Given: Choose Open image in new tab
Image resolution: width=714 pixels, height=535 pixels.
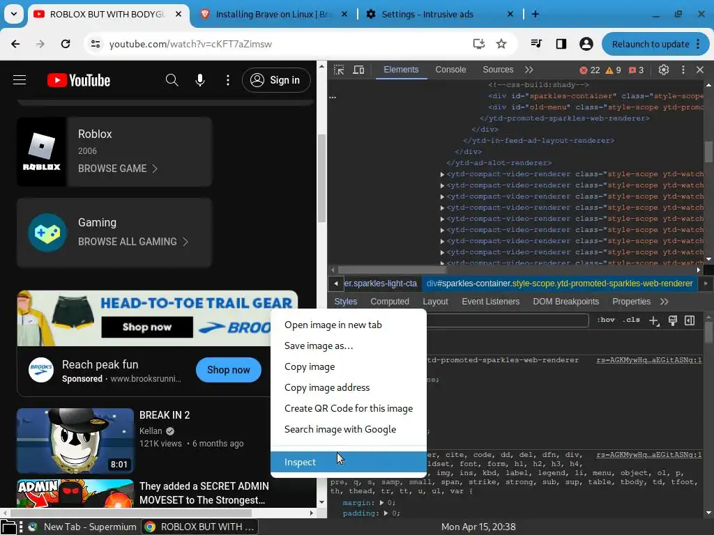Looking at the screenshot, I should click(x=349, y=325).
